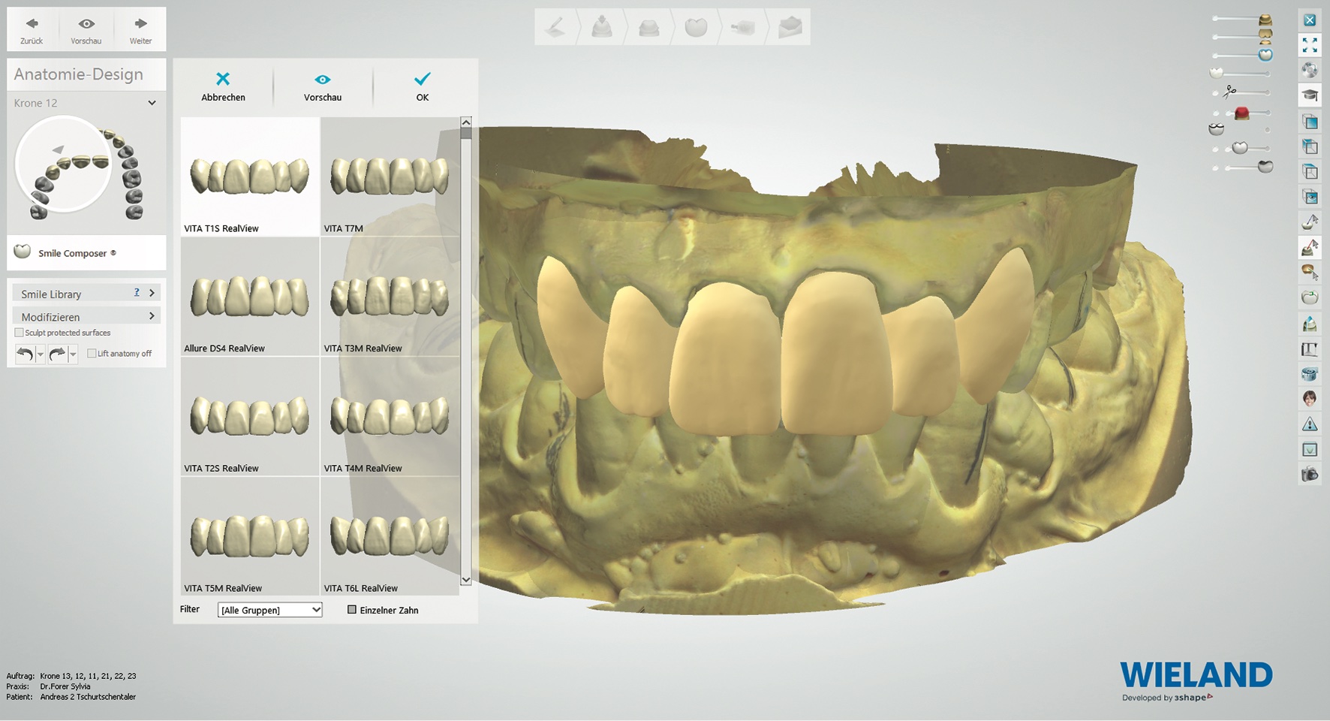Select VITA T1S RealView tooth library
This screenshot has height=721, width=1330.
tap(250, 176)
